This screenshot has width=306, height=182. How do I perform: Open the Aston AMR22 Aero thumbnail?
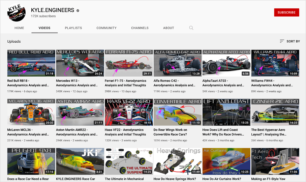[80, 112]
